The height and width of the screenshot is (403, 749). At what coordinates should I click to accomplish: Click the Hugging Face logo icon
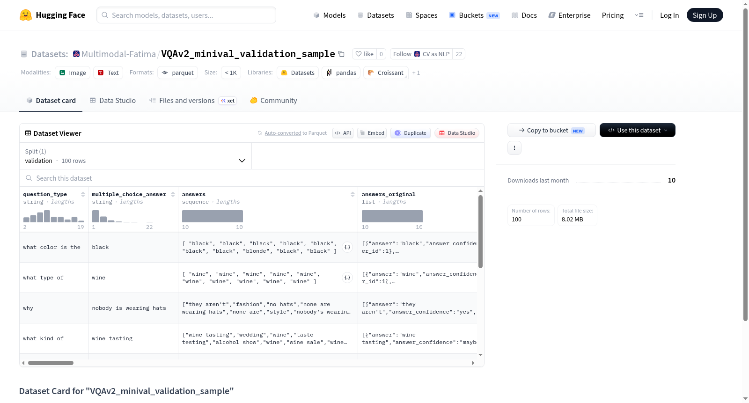26,15
